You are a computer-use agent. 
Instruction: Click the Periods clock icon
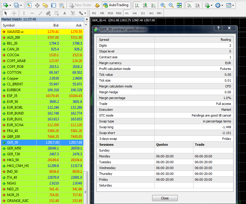tap(218, 5)
